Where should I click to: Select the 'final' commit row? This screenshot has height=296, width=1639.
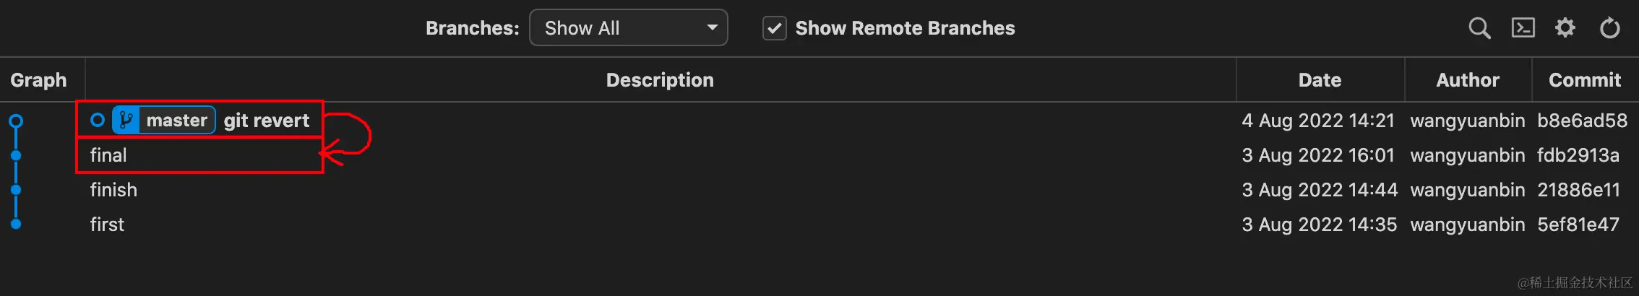108,155
